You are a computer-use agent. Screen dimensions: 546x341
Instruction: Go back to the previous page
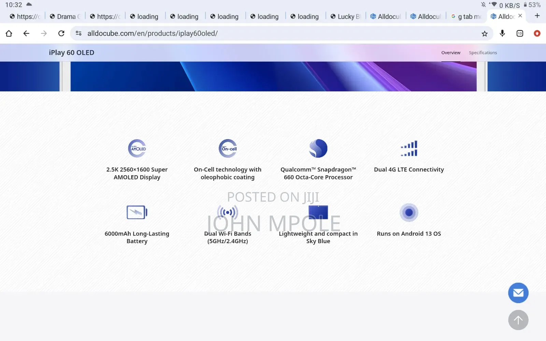click(26, 33)
